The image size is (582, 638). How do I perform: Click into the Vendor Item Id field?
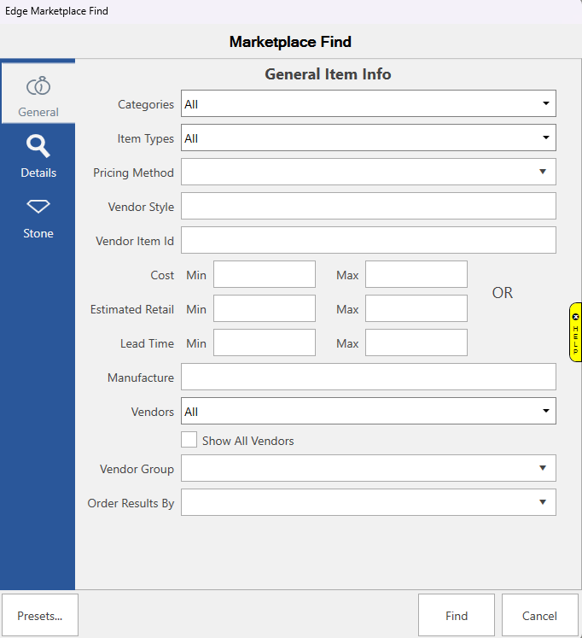(368, 240)
